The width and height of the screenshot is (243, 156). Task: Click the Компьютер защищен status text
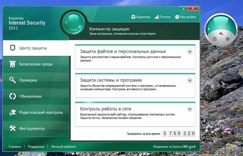[109, 29]
